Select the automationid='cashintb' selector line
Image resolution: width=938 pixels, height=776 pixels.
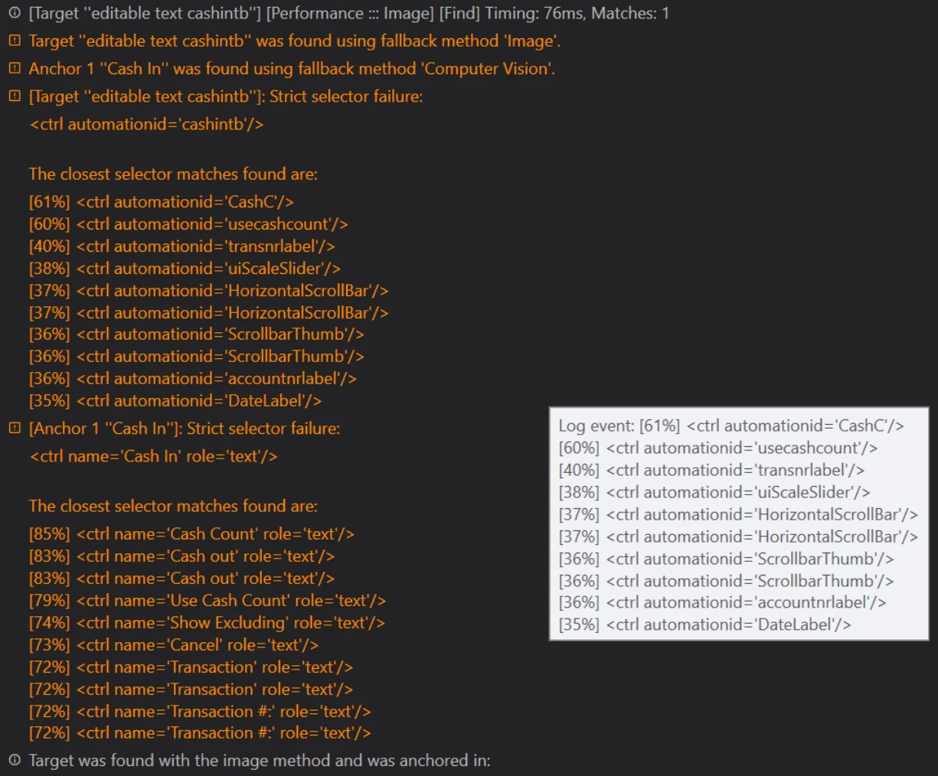[146, 124]
